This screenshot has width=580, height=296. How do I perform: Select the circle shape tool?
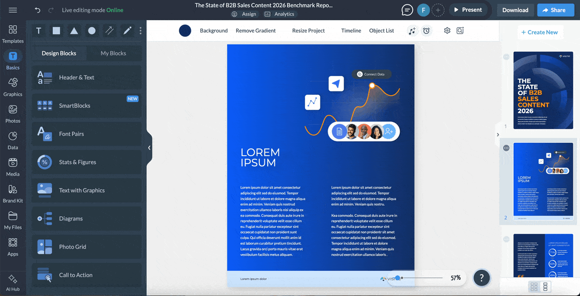pyautogui.click(x=92, y=30)
